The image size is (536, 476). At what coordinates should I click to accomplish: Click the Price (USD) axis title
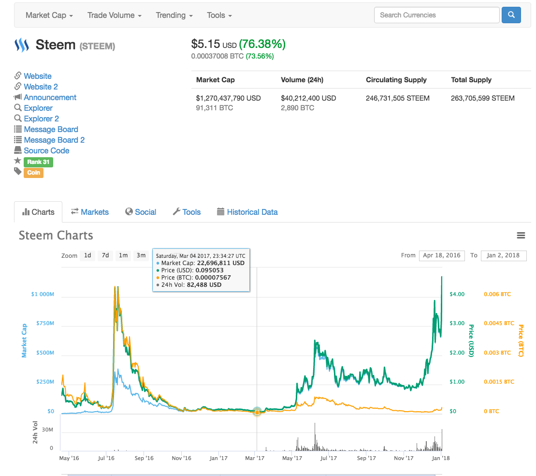(471, 341)
